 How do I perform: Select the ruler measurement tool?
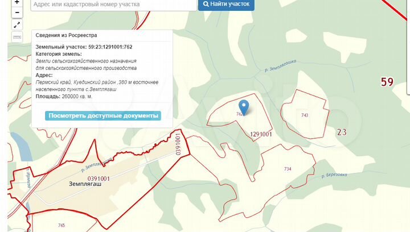tap(17, 37)
